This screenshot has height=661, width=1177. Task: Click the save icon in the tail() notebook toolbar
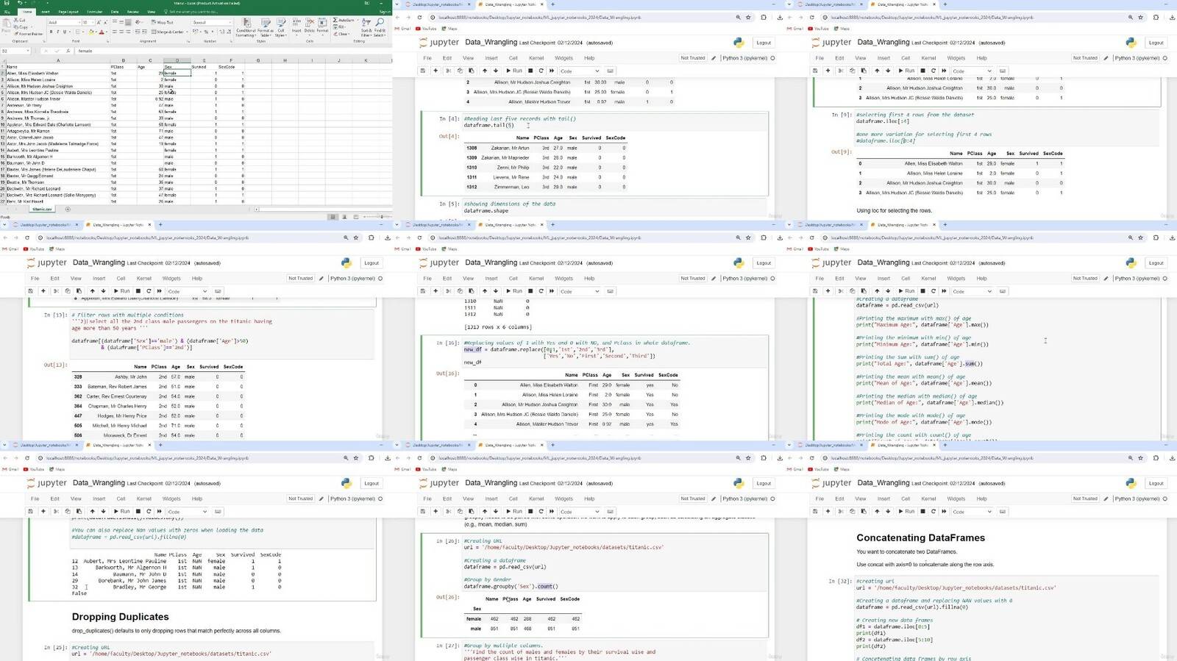click(x=423, y=71)
